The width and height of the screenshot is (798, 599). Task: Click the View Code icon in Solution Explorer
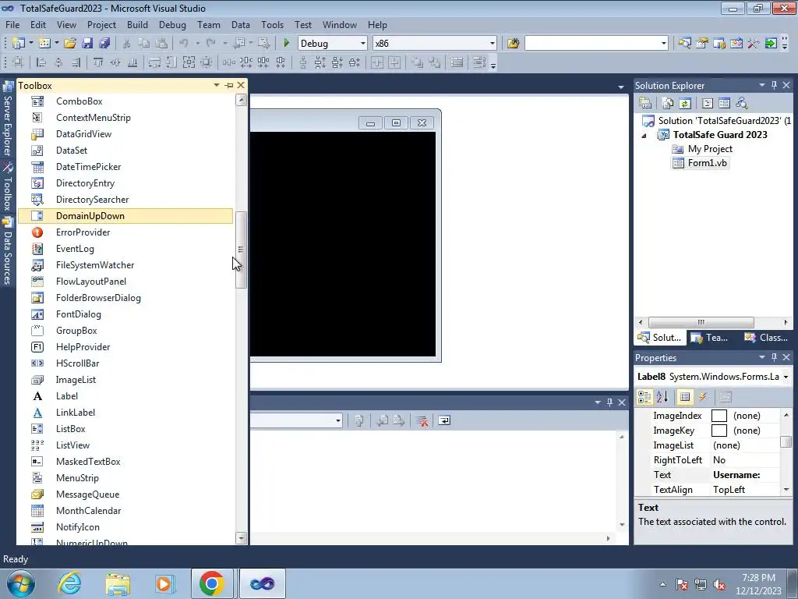tap(708, 104)
